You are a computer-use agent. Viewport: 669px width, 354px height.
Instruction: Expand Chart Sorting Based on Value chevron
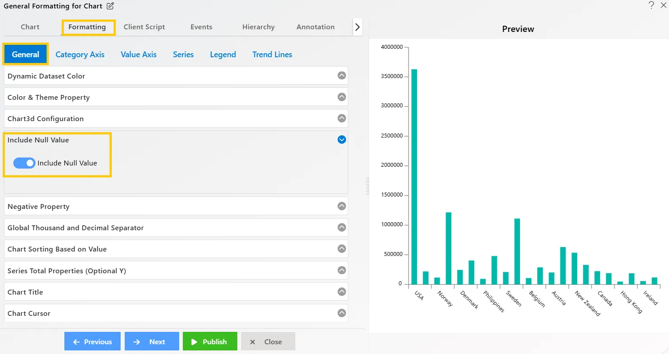click(x=342, y=248)
